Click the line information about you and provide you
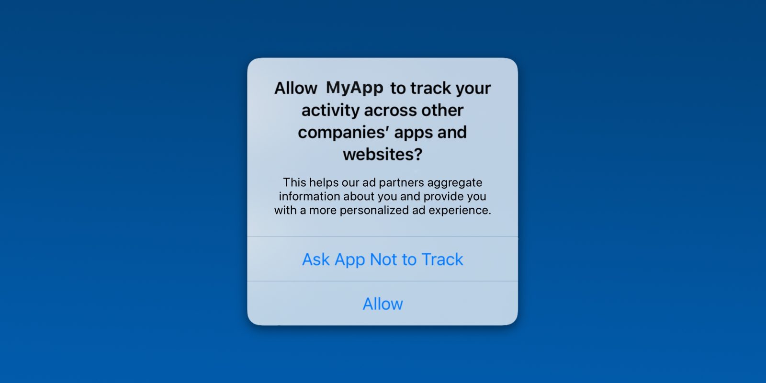 tap(383, 196)
